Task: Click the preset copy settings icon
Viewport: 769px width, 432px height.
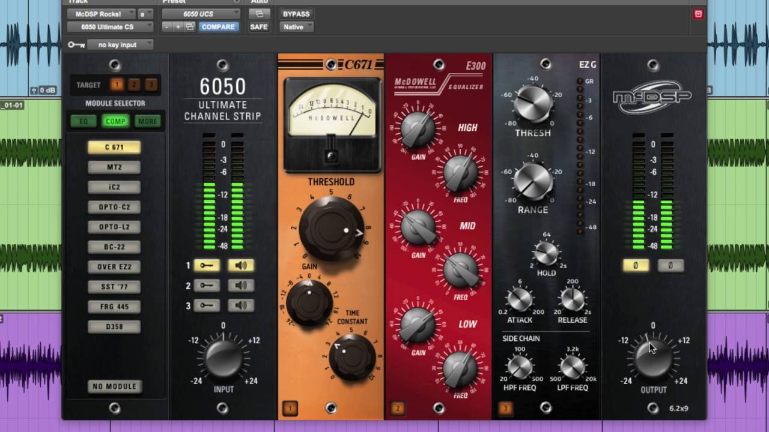Action: [x=190, y=27]
